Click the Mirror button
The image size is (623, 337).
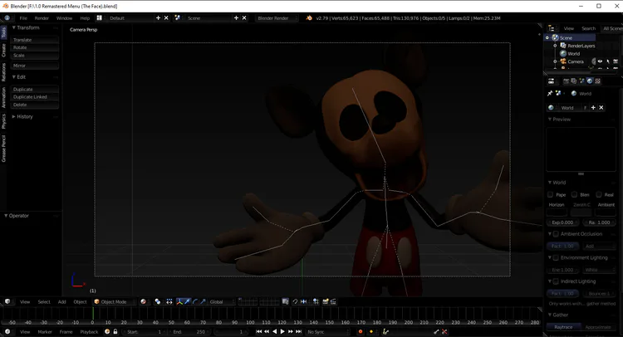pos(35,66)
